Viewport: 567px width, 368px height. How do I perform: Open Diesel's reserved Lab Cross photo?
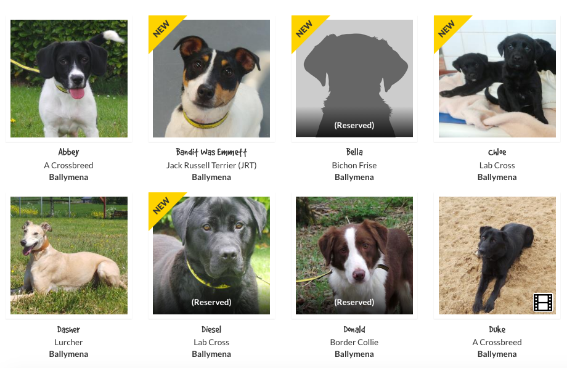click(211, 255)
